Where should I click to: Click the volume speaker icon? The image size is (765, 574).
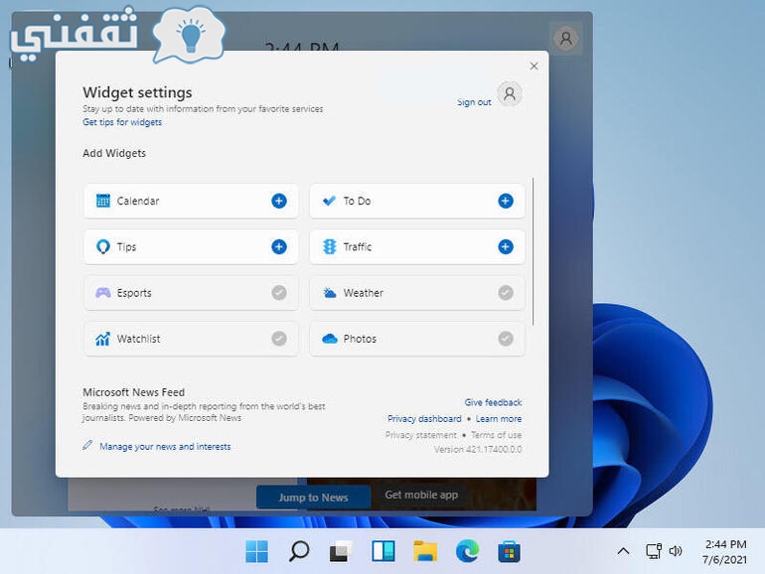[676, 551]
